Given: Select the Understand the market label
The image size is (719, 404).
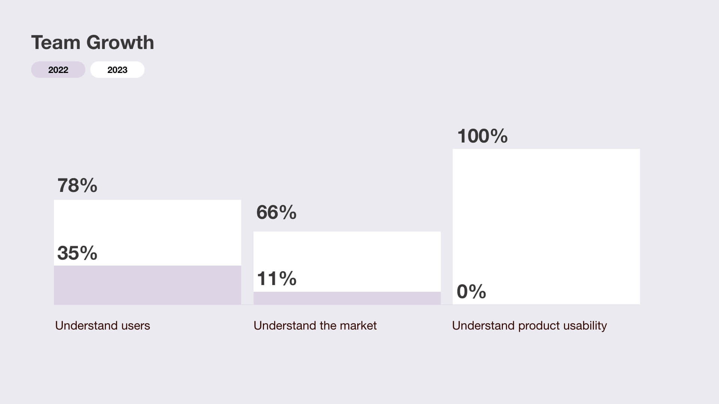Looking at the screenshot, I should [x=315, y=325].
